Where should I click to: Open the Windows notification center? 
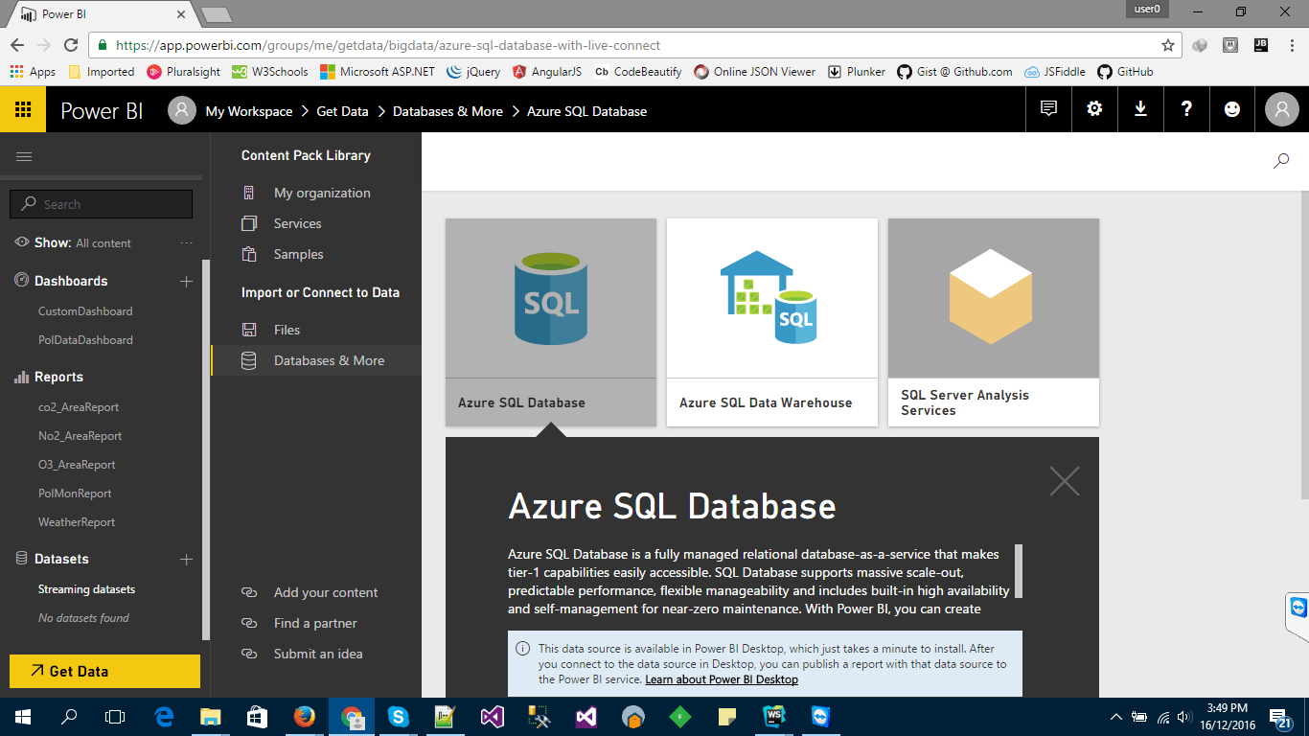click(1281, 717)
